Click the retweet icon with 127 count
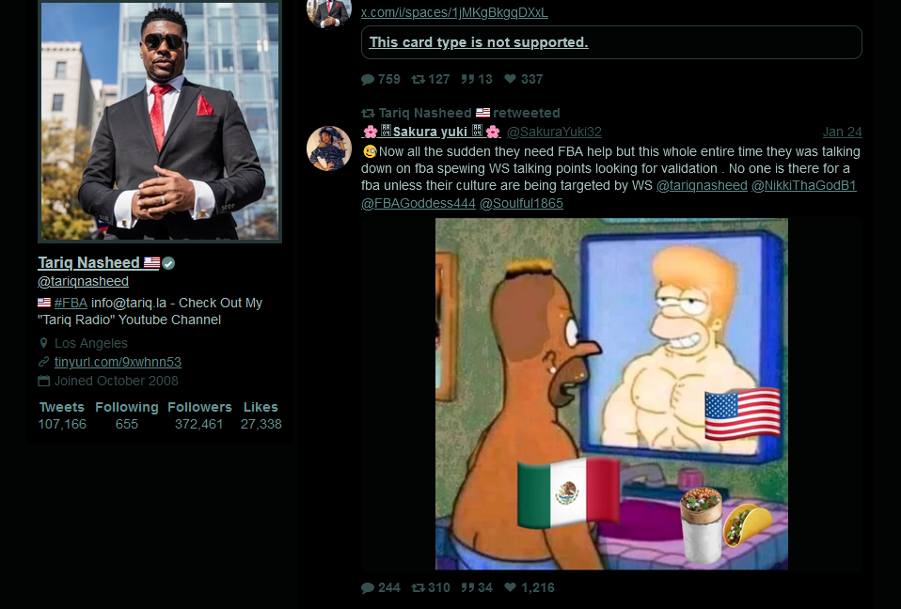The image size is (901, 609). coord(418,79)
